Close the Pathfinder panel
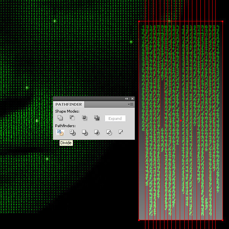The image size is (229, 229). click(x=132, y=99)
